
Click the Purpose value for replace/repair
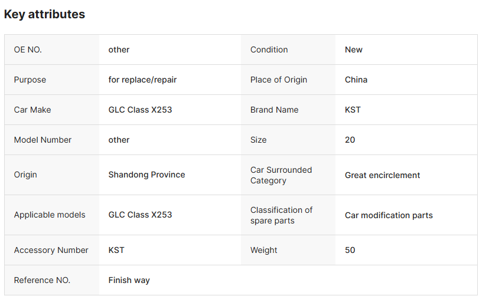click(142, 80)
